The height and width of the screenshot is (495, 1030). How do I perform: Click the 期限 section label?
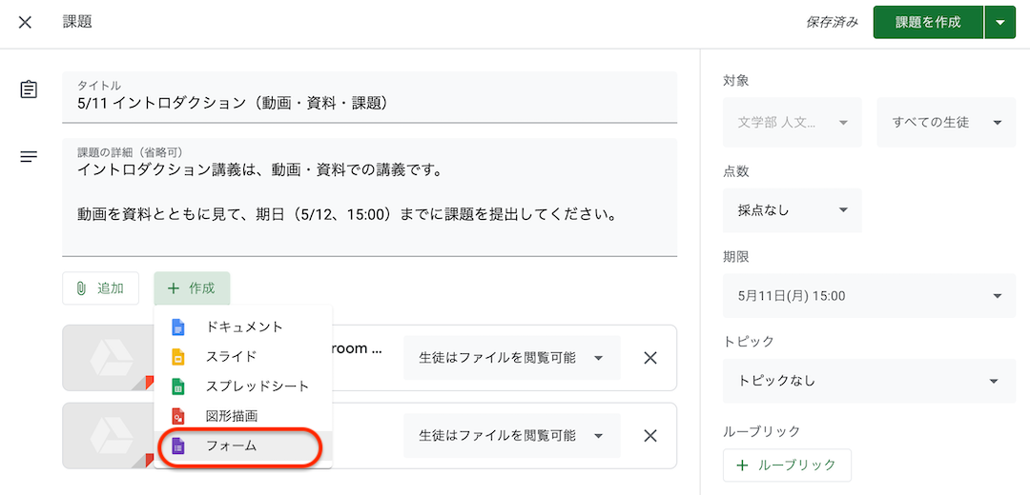735,257
